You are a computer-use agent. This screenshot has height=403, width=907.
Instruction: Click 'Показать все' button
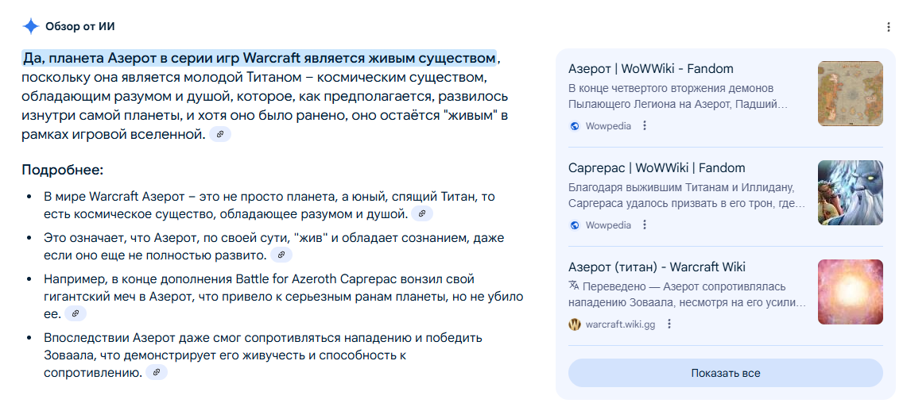pyautogui.click(x=726, y=373)
